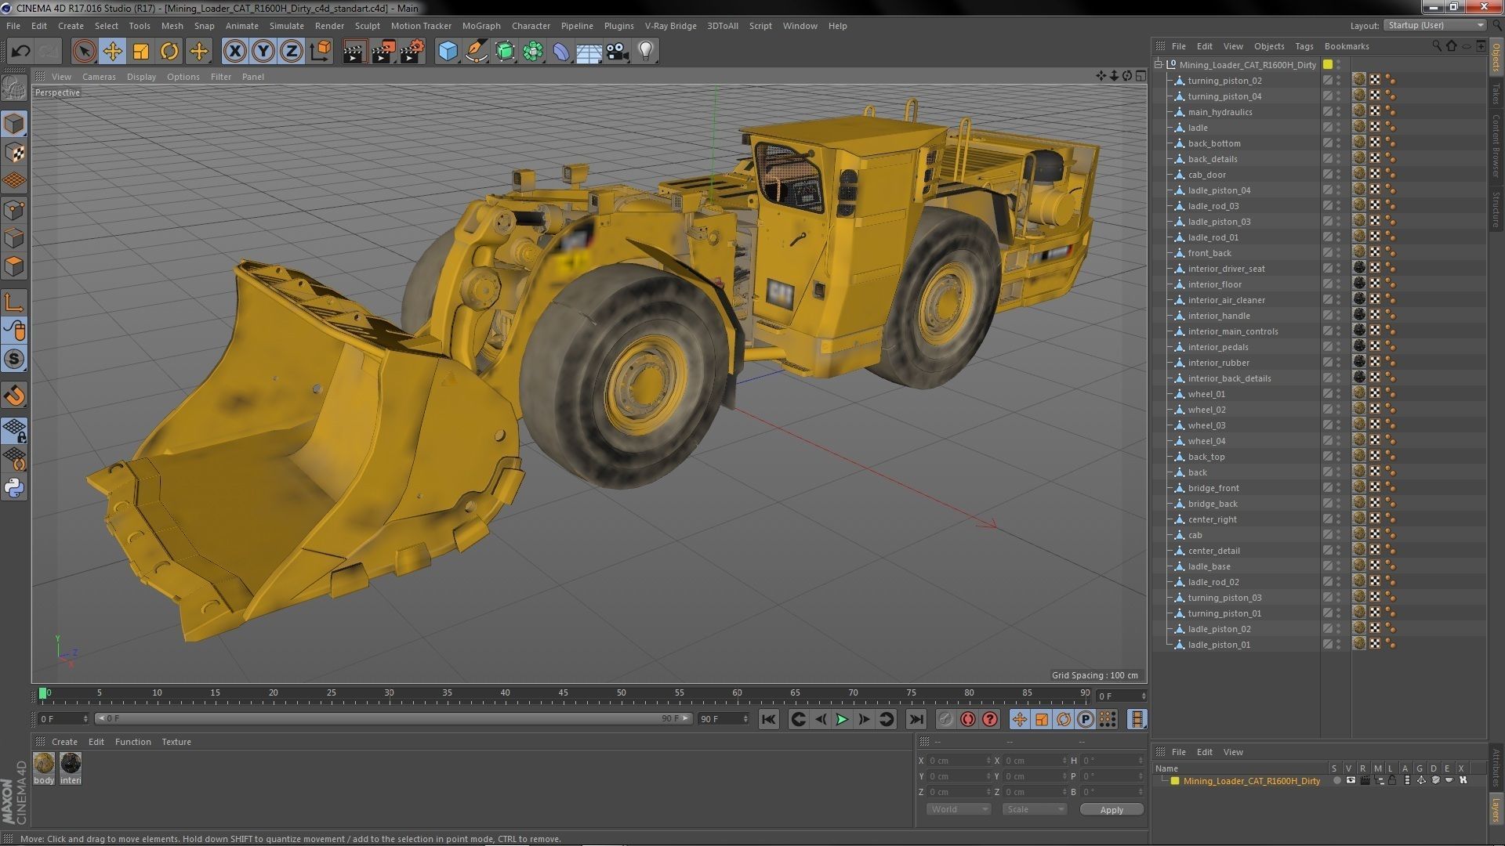The width and height of the screenshot is (1505, 846).
Task: Click Make Editable icon in left sidebar
Action: 14,89
